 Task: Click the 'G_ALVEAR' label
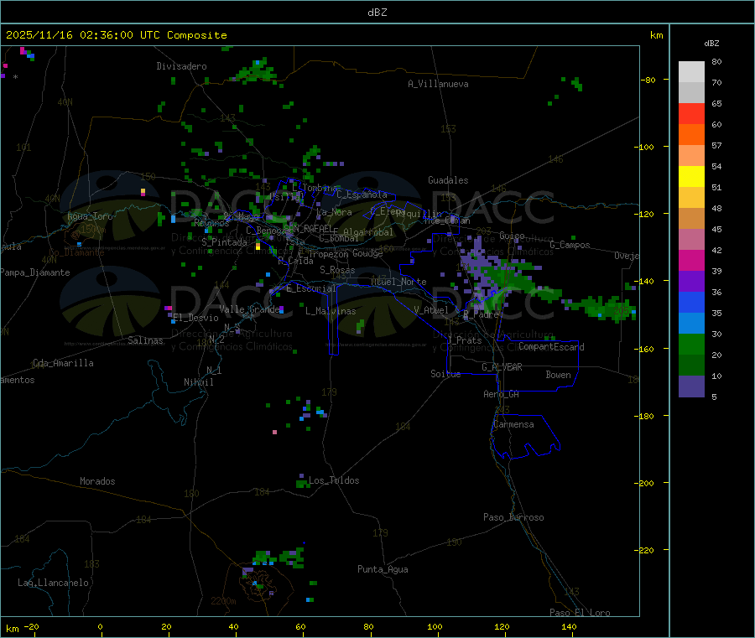click(502, 367)
